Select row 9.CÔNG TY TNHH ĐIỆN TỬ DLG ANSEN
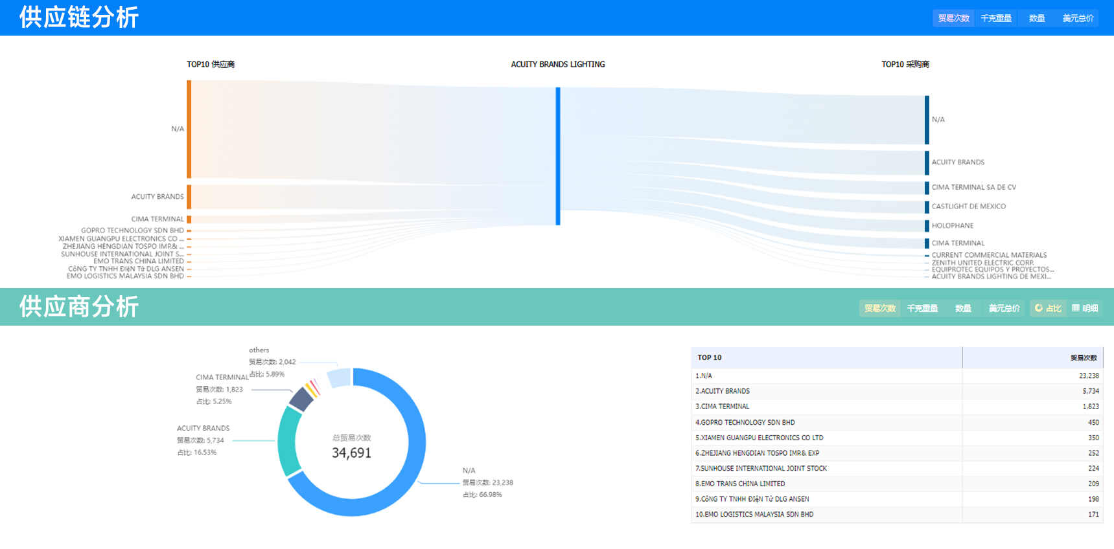Viewport: 1114px width, 549px height. [x=897, y=499]
